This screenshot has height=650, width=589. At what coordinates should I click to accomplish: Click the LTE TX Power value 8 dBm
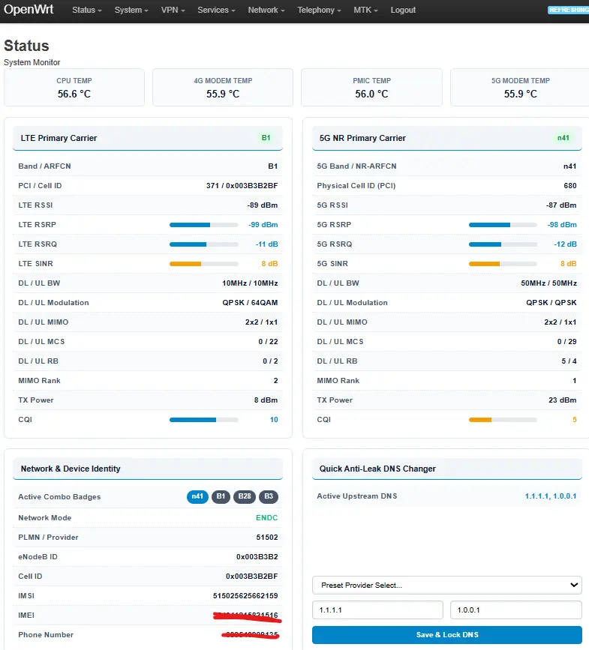266,400
